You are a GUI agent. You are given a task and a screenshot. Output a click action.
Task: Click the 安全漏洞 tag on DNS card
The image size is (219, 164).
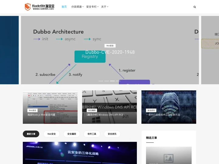click(92, 110)
